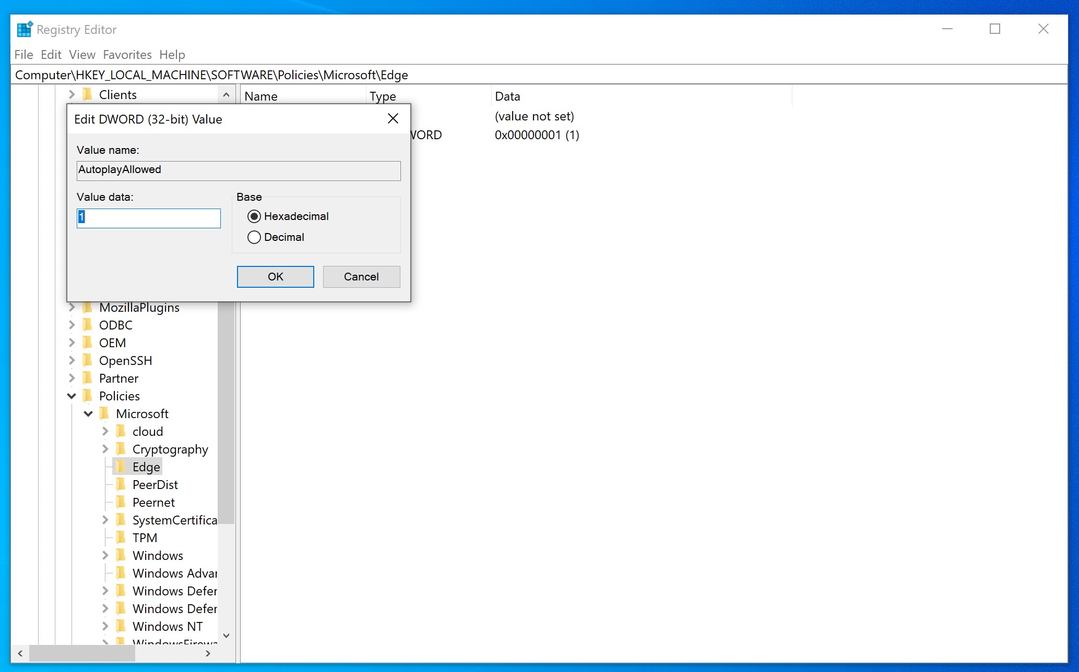Open the View menu

pos(82,54)
